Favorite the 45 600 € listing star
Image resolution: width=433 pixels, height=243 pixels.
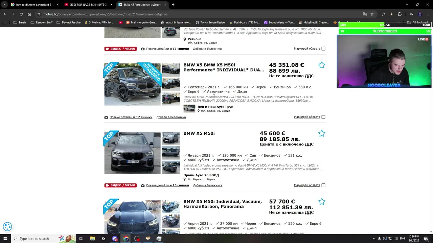click(x=322, y=134)
